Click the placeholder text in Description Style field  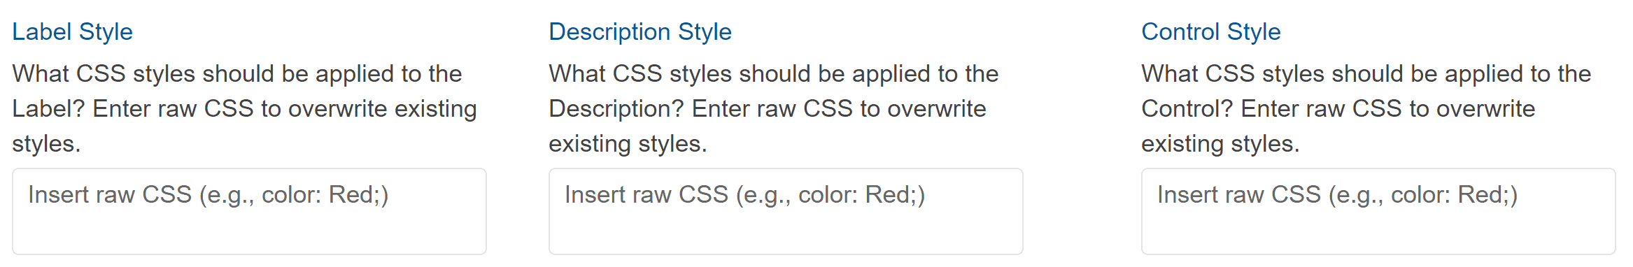click(x=745, y=195)
